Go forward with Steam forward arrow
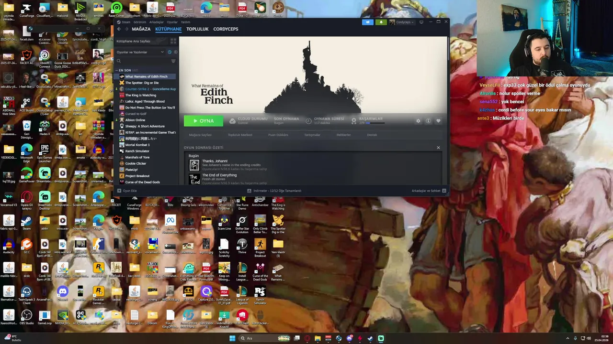Image resolution: width=613 pixels, height=344 pixels. (127, 29)
